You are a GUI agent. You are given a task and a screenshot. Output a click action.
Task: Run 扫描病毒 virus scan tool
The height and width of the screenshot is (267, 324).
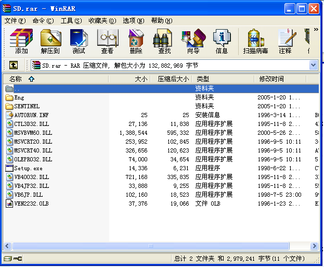tap(255, 41)
